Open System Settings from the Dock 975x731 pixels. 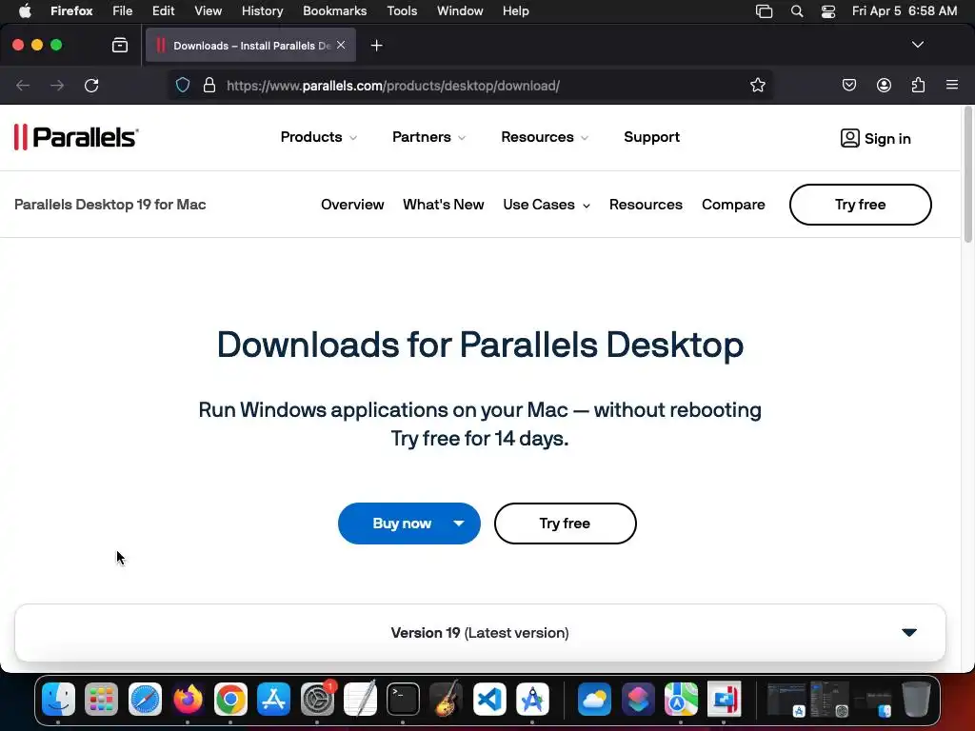click(317, 700)
